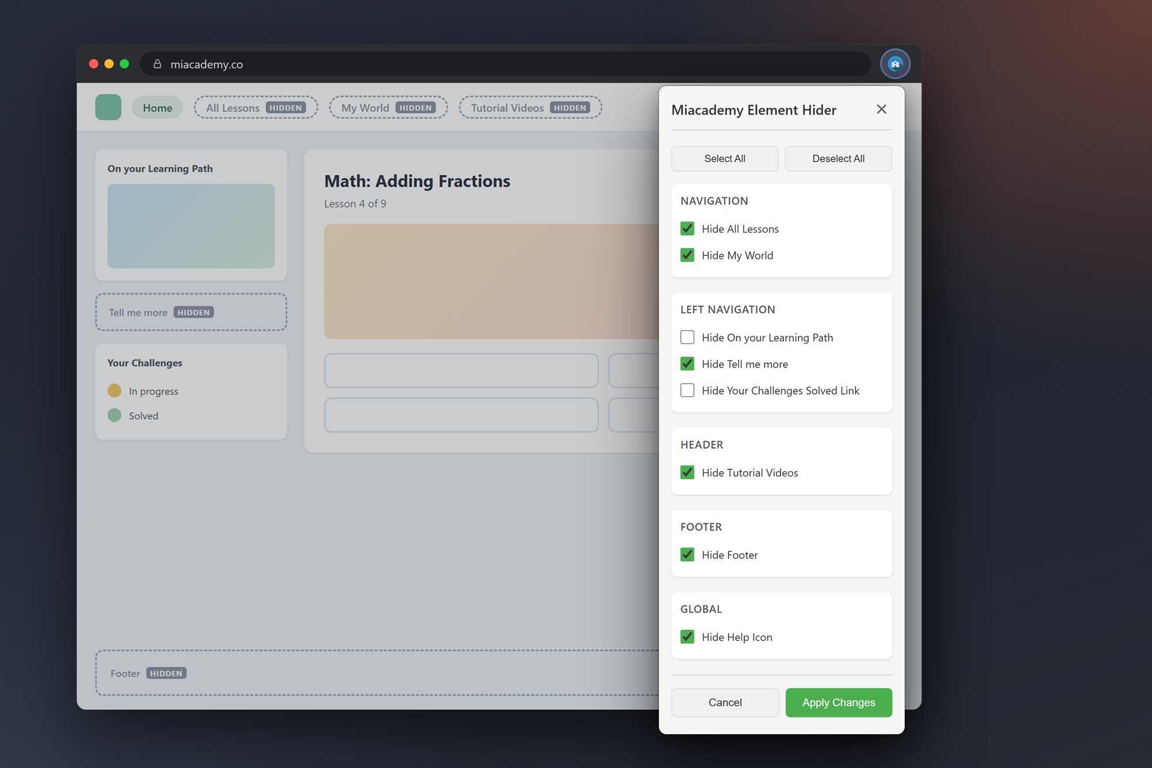Check Hide On your Learning Path
This screenshot has height=768, width=1152.
[687, 337]
